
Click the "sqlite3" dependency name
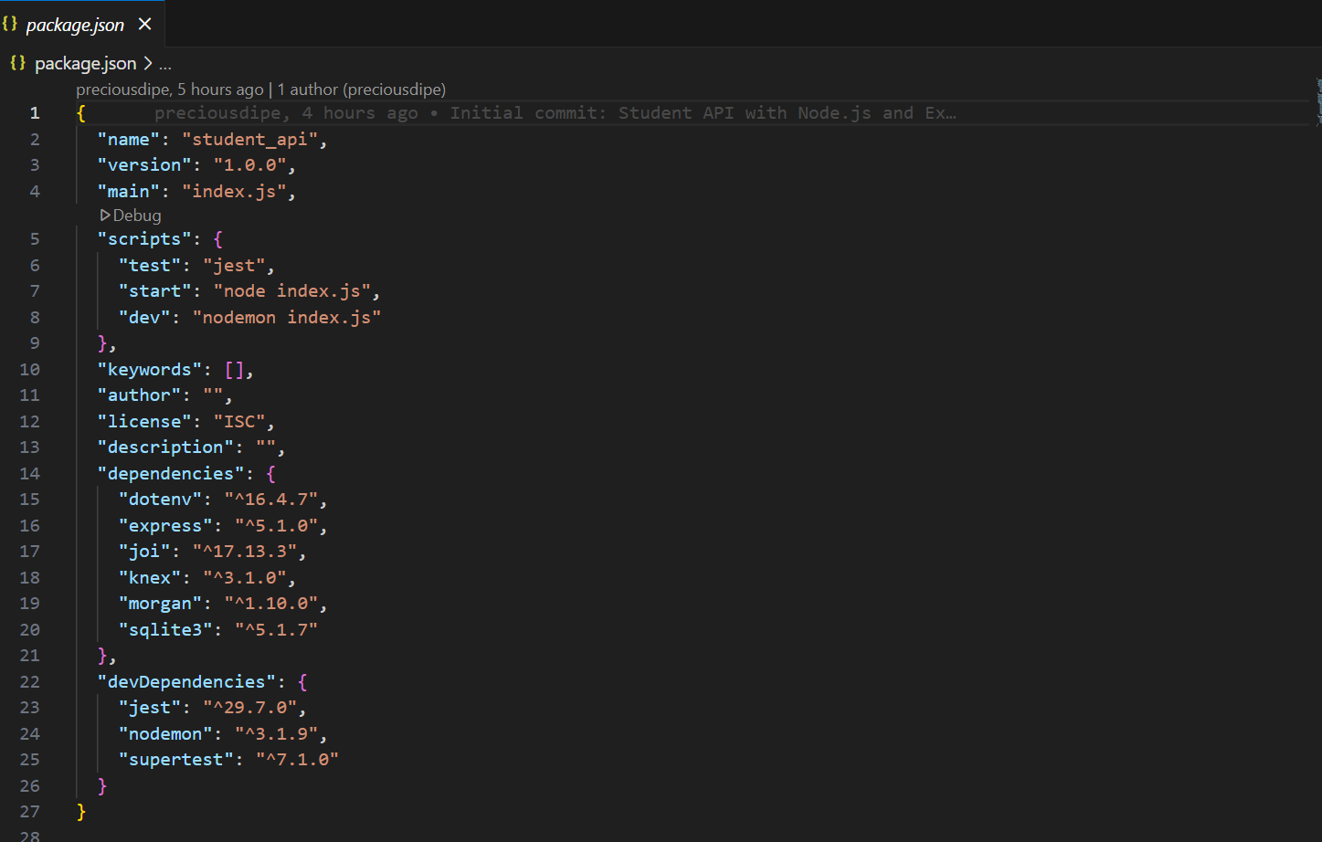point(165,630)
